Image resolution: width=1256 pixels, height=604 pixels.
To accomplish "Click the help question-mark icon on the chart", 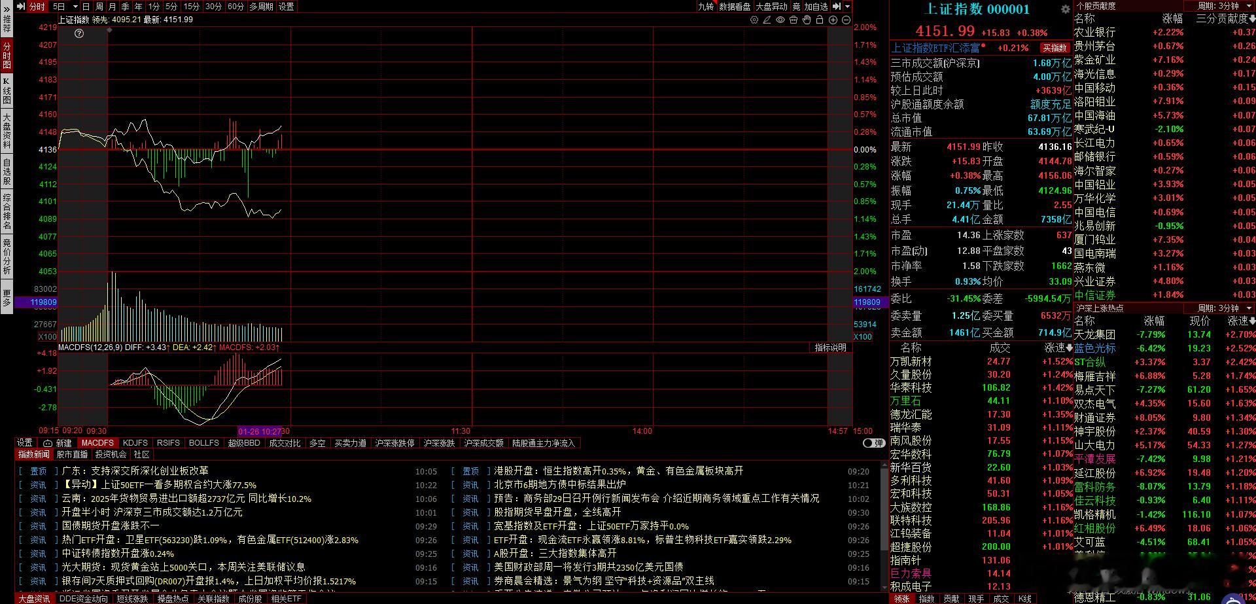I will pos(79,33).
